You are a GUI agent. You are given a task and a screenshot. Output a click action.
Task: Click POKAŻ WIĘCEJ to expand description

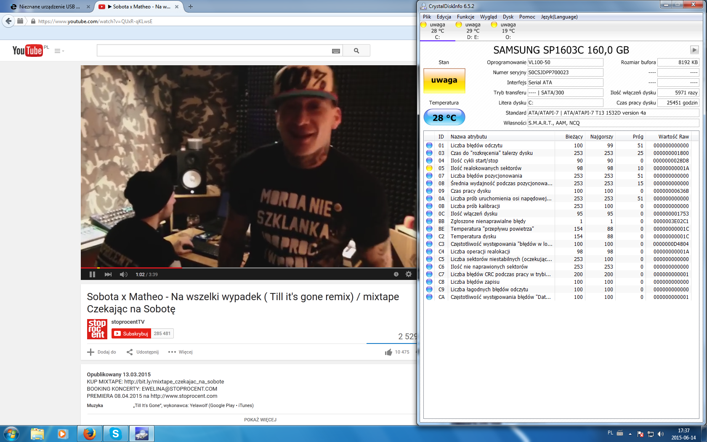[260, 420]
